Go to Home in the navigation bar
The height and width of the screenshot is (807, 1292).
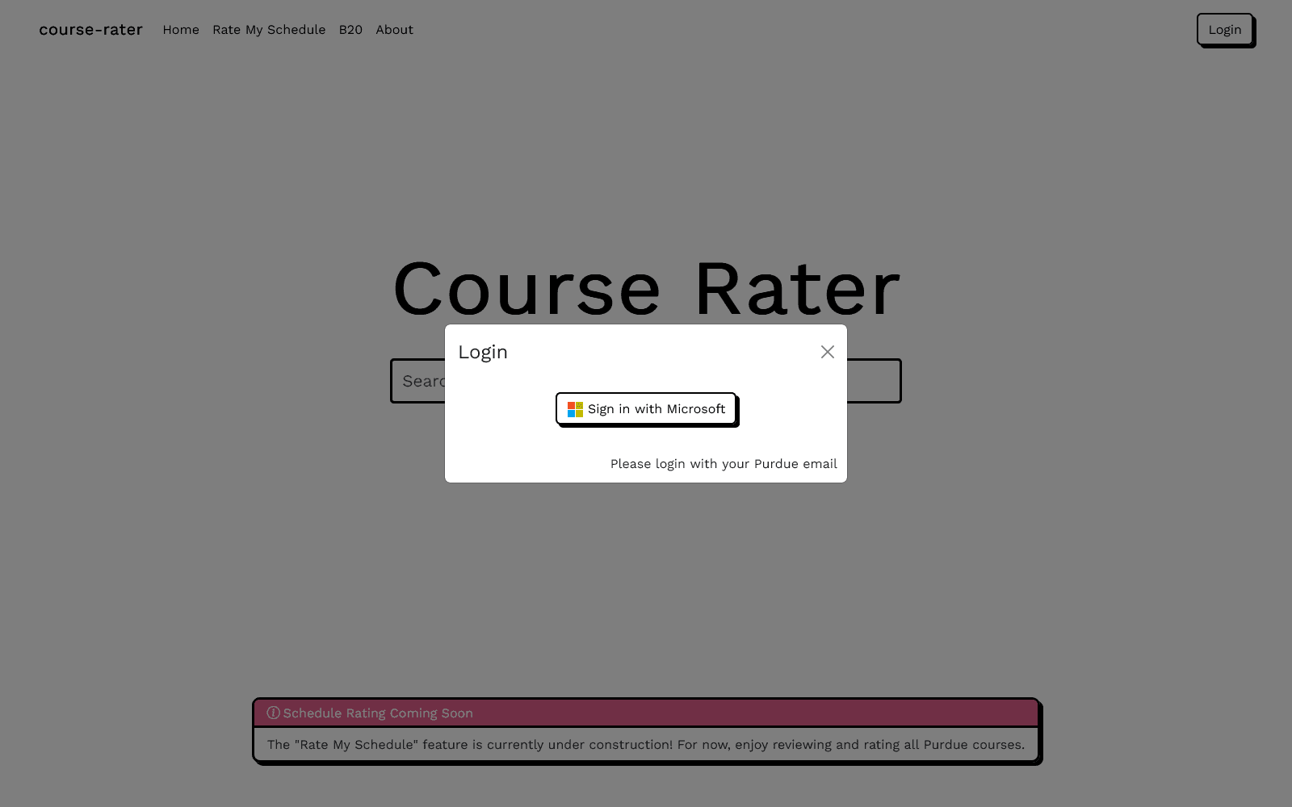[181, 30]
